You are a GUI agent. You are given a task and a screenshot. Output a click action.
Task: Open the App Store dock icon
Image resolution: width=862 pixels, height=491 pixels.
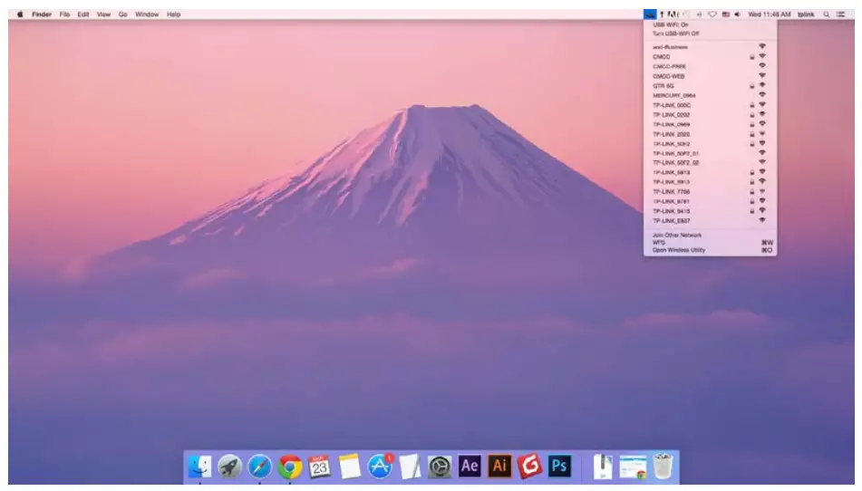[380, 467]
